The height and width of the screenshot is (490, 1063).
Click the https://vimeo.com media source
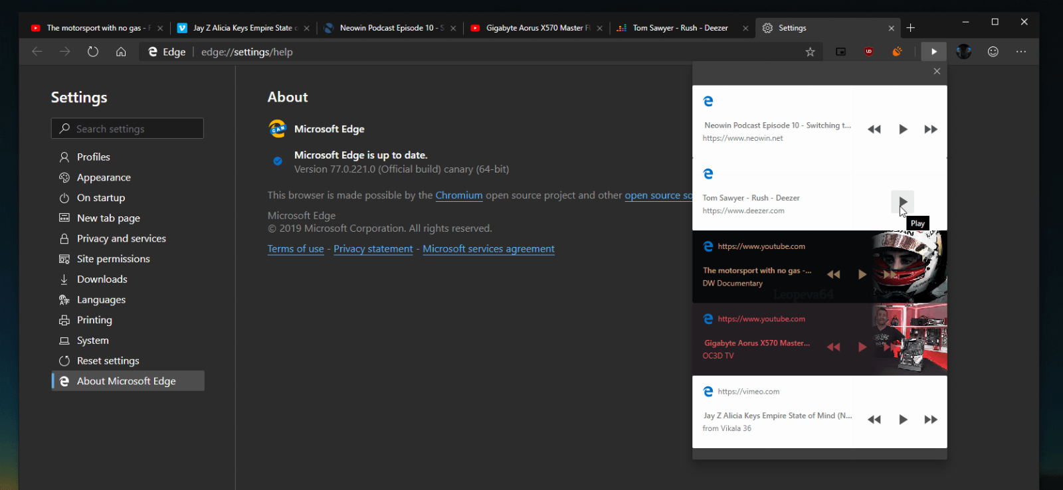coord(748,392)
